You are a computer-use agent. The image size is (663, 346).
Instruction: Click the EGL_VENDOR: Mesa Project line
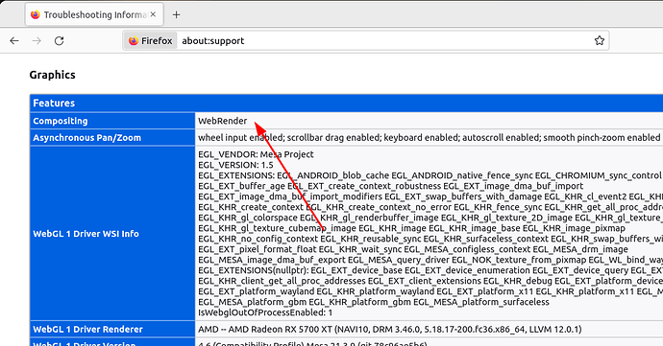point(256,154)
